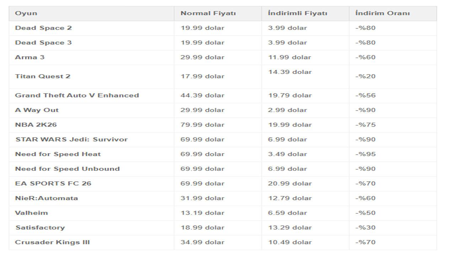Click Need for Speed Heat's -%95 discount
Viewport: 455px width, 256px height.
365,154
